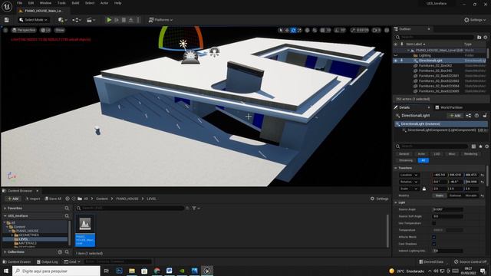Show only favorite properties star icon
This screenshot has width=491, height=276.
[480, 146]
